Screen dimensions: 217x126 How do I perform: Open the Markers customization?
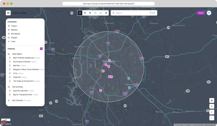14,30
